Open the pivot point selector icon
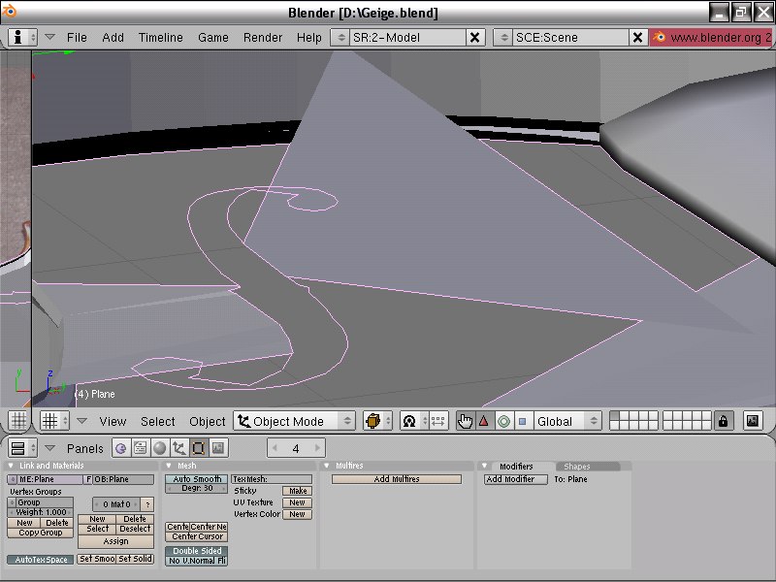Image resolution: width=776 pixels, height=582 pixels. click(409, 421)
